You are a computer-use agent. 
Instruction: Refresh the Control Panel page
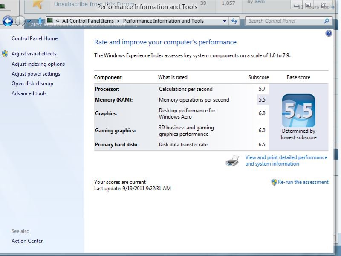click(x=234, y=21)
